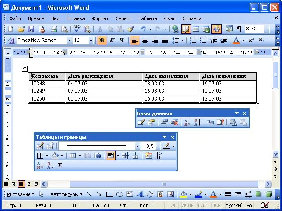Open the Формат menu
This screenshot has width=282, height=211.
[x=100, y=18]
